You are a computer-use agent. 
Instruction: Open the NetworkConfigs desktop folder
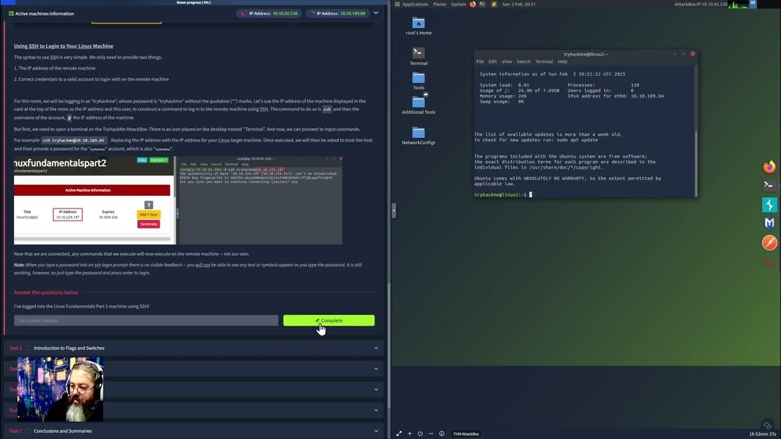click(x=418, y=133)
